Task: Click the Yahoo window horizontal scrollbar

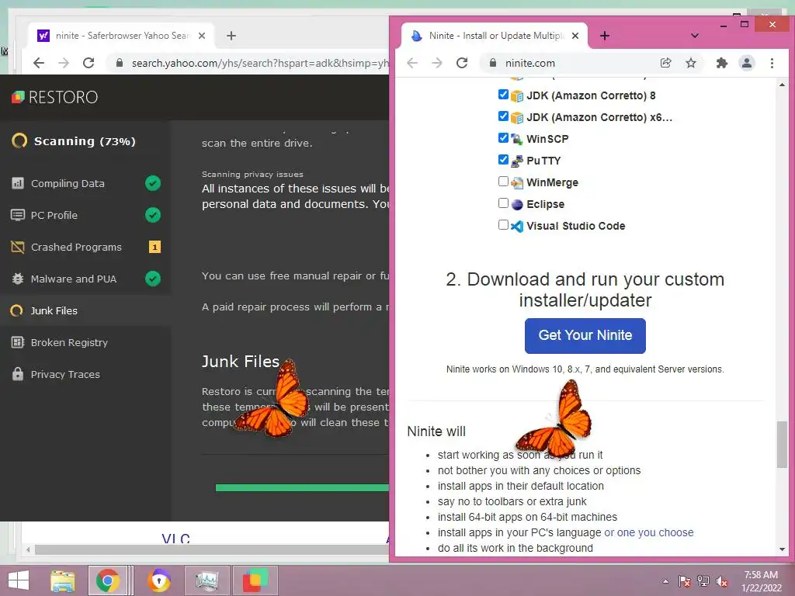Action: coord(212,549)
